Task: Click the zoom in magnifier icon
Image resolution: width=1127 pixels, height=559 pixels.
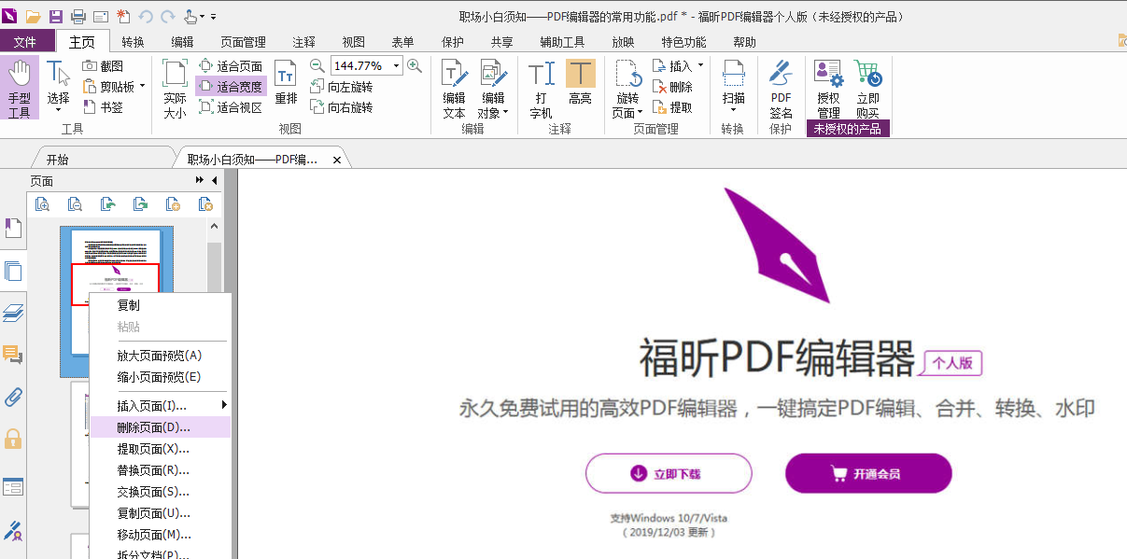Action: pyautogui.click(x=415, y=65)
